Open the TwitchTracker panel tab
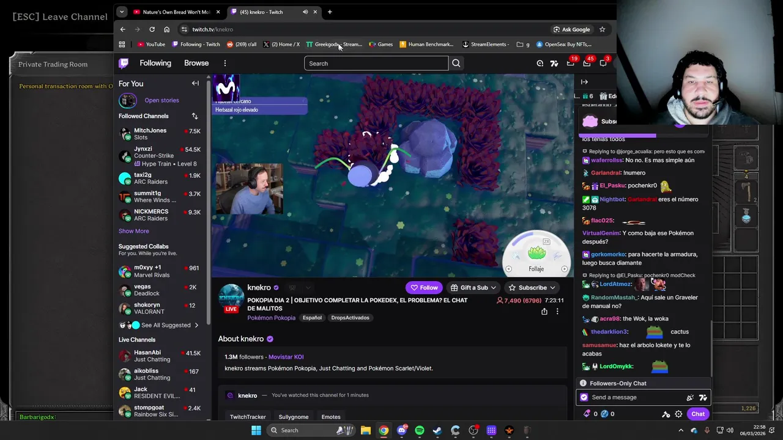Screen dimensions: 783x440 tap(248, 417)
